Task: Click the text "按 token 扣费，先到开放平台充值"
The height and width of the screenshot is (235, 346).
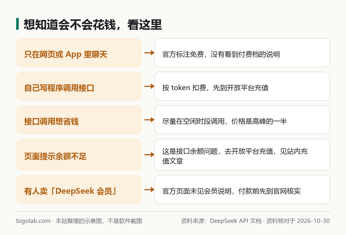Action: (215, 88)
